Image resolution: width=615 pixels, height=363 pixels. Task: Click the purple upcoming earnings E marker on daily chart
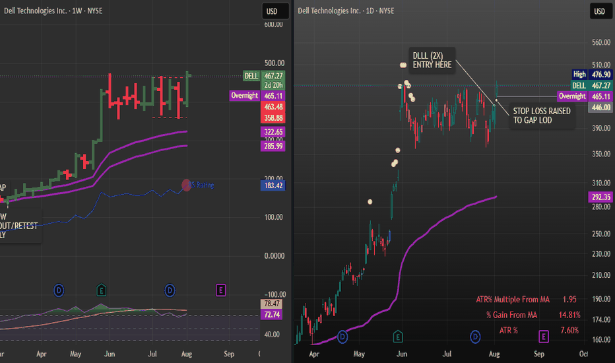coord(544,337)
